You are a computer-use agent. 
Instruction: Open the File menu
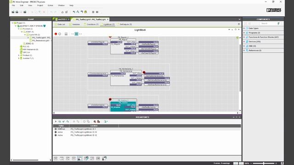pos(13,5)
